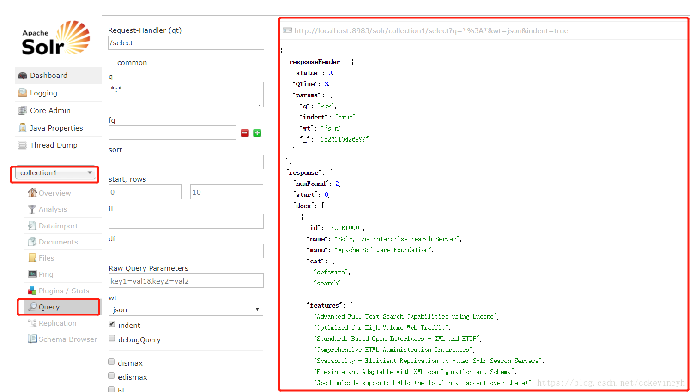Click the start field showing 0
The width and height of the screenshot is (690, 392).
click(145, 192)
